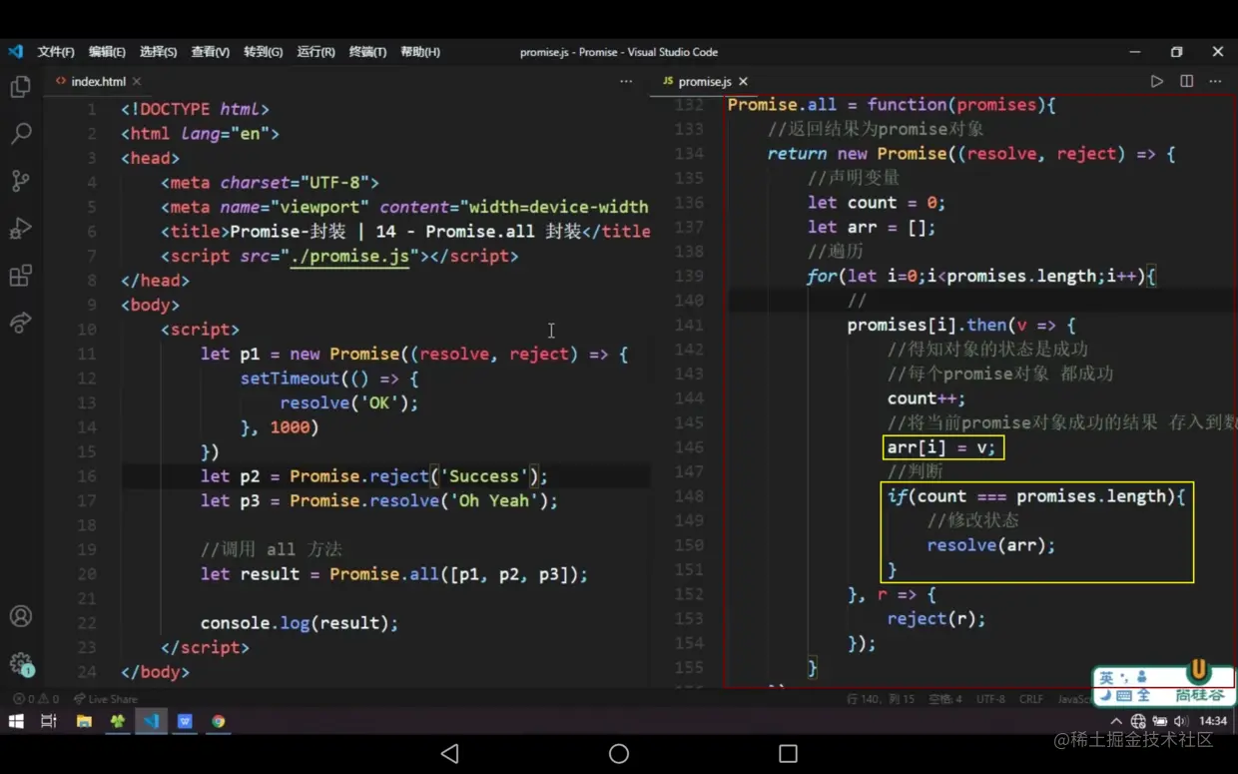The height and width of the screenshot is (774, 1238).
Task: Focus VS Code from the taskbar
Action: (151, 721)
